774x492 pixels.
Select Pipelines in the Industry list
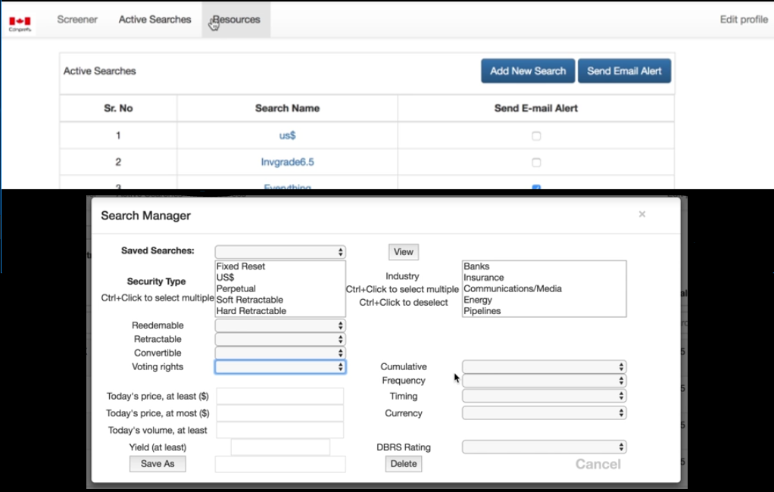point(482,311)
